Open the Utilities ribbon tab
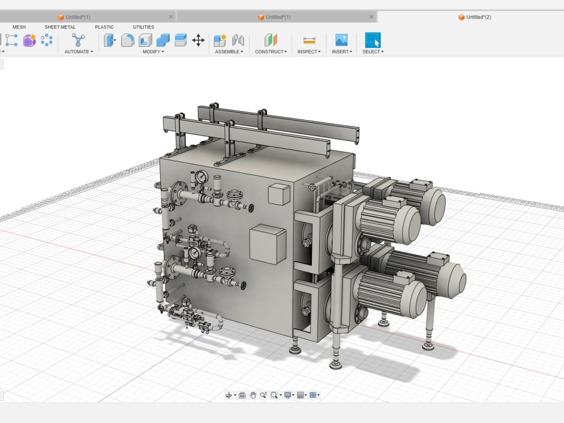Screen dimensions: 564x423 [143, 27]
